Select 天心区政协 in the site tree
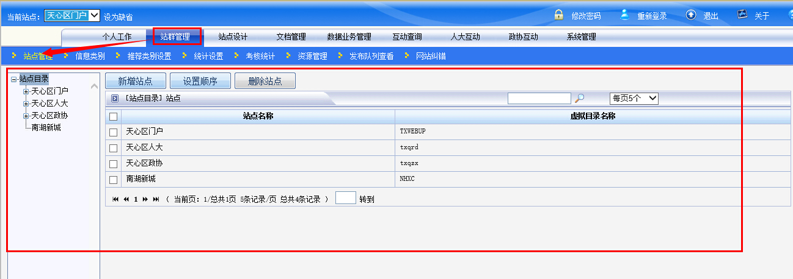The image size is (793, 279). 50,115
